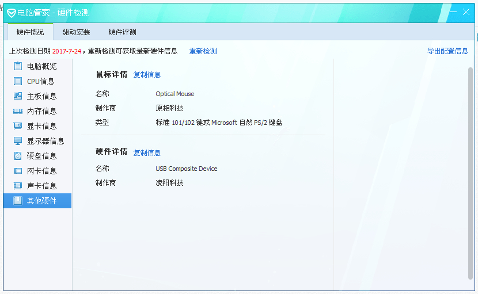This screenshot has height=294, width=478.
Task: Copy 硬件详情 info via 复制信息
Action: (147, 152)
